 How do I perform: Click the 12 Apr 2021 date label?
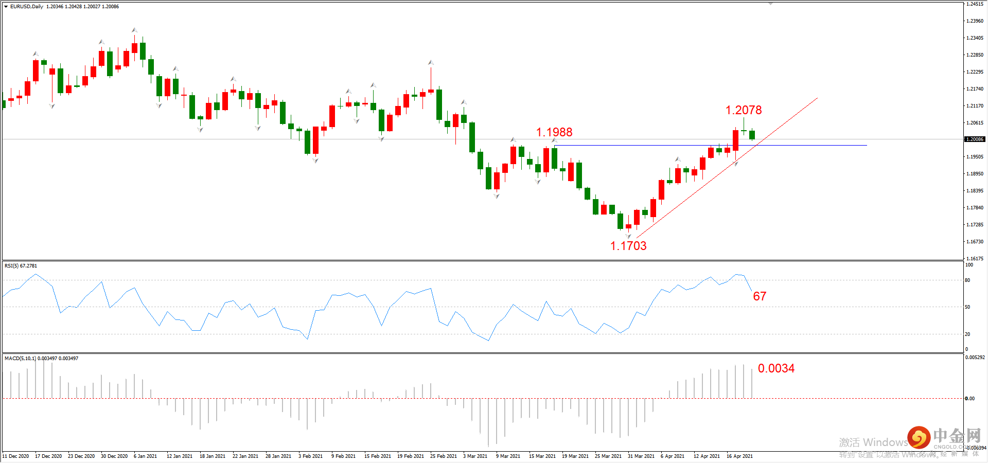(x=707, y=456)
